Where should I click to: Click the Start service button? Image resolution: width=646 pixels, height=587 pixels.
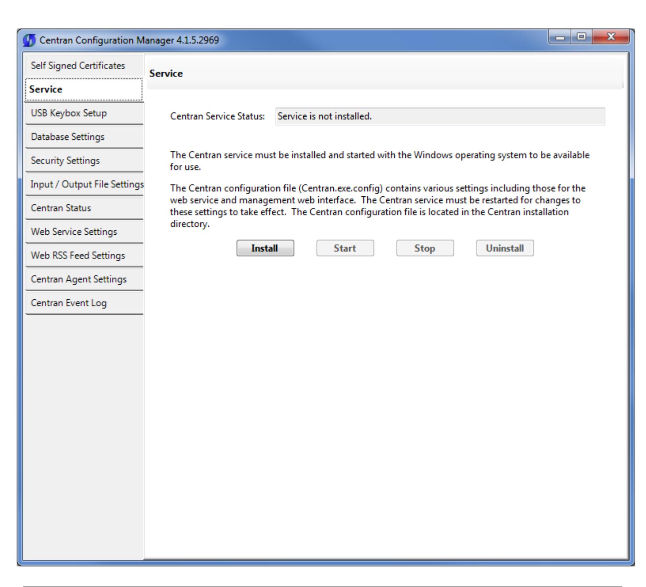point(345,248)
